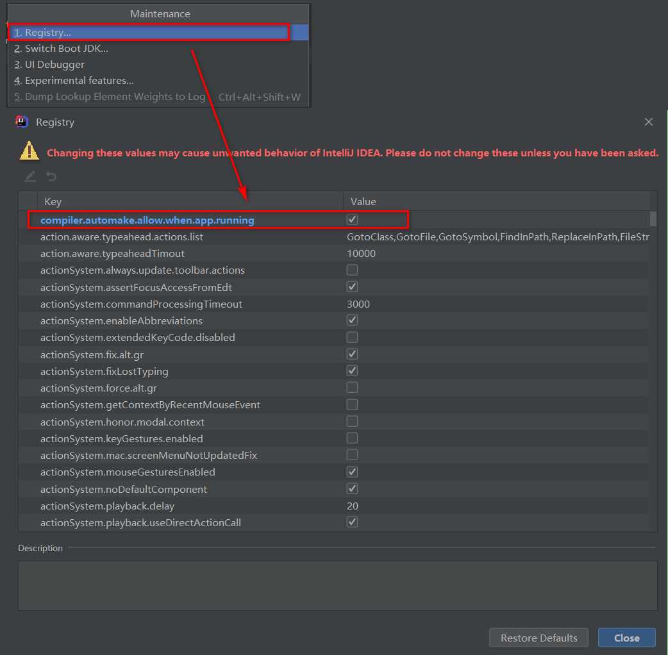The height and width of the screenshot is (655, 668).
Task: Select the actionSystem.keyGestures.enabled key
Action: pos(122,438)
